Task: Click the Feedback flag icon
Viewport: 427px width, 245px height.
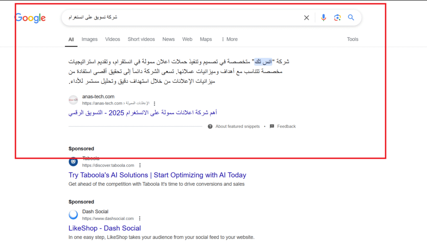Action: pos(272,126)
